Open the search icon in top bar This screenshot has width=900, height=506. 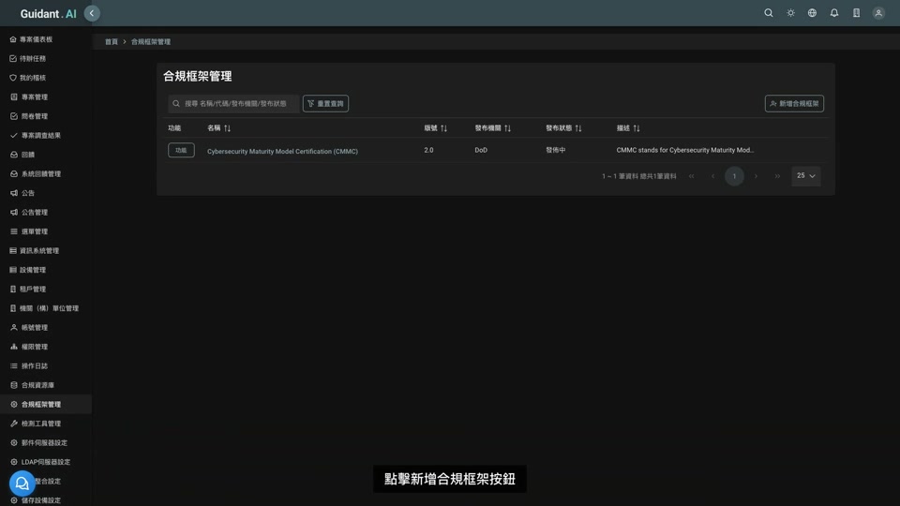point(768,12)
